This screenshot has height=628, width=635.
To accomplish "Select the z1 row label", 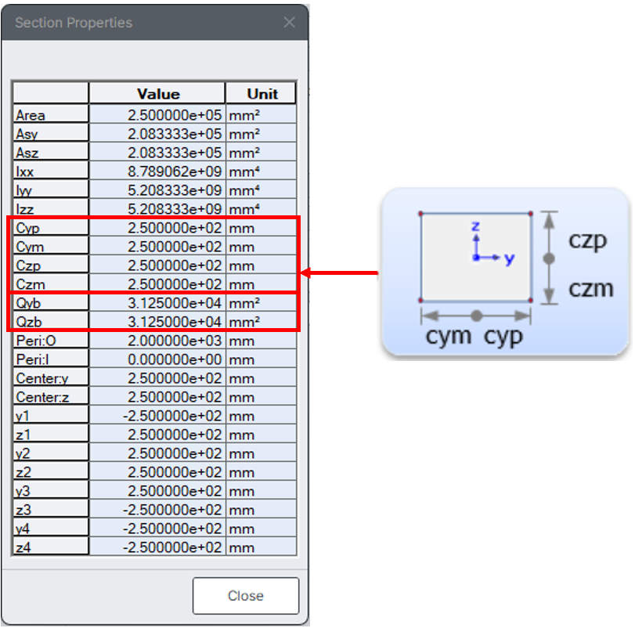I will tap(51, 435).
